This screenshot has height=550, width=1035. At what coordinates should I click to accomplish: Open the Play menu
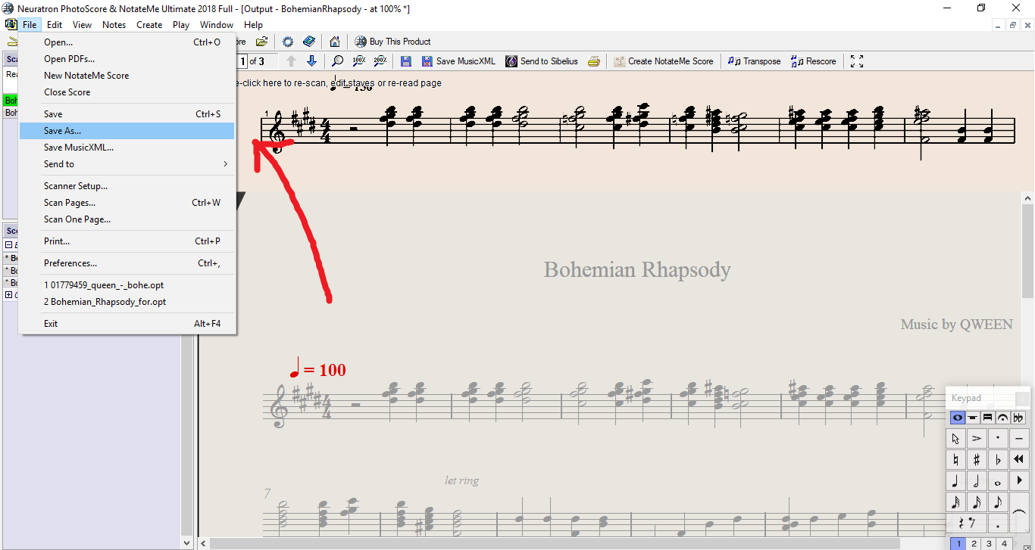point(181,25)
